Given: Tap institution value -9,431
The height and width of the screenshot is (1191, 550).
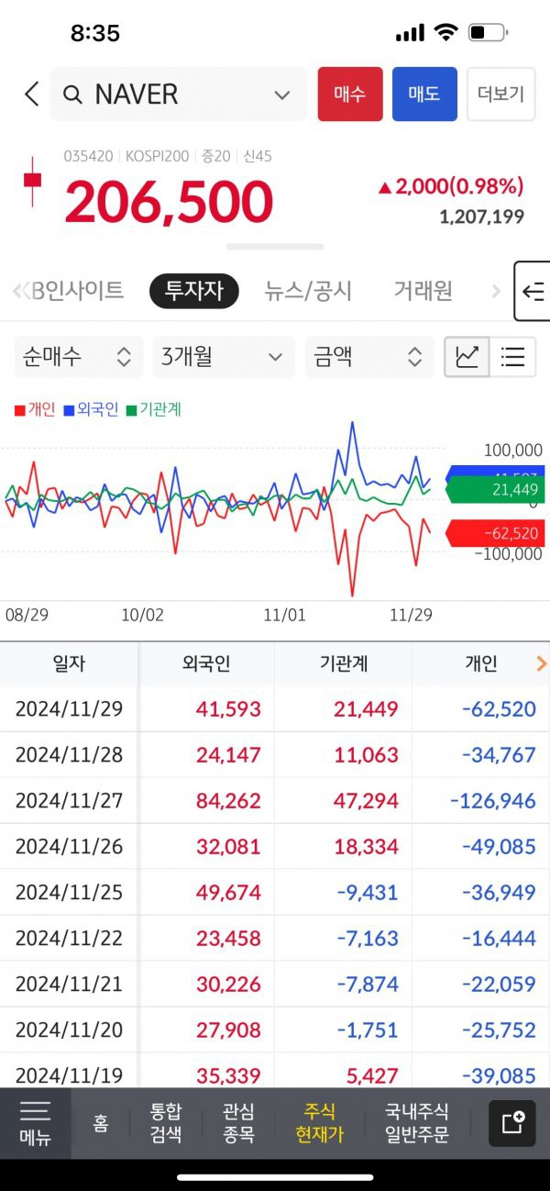Looking at the screenshot, I should click(x=368, y=892).
